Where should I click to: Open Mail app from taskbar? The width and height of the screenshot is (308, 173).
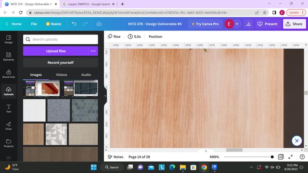[x=151, y=167]
